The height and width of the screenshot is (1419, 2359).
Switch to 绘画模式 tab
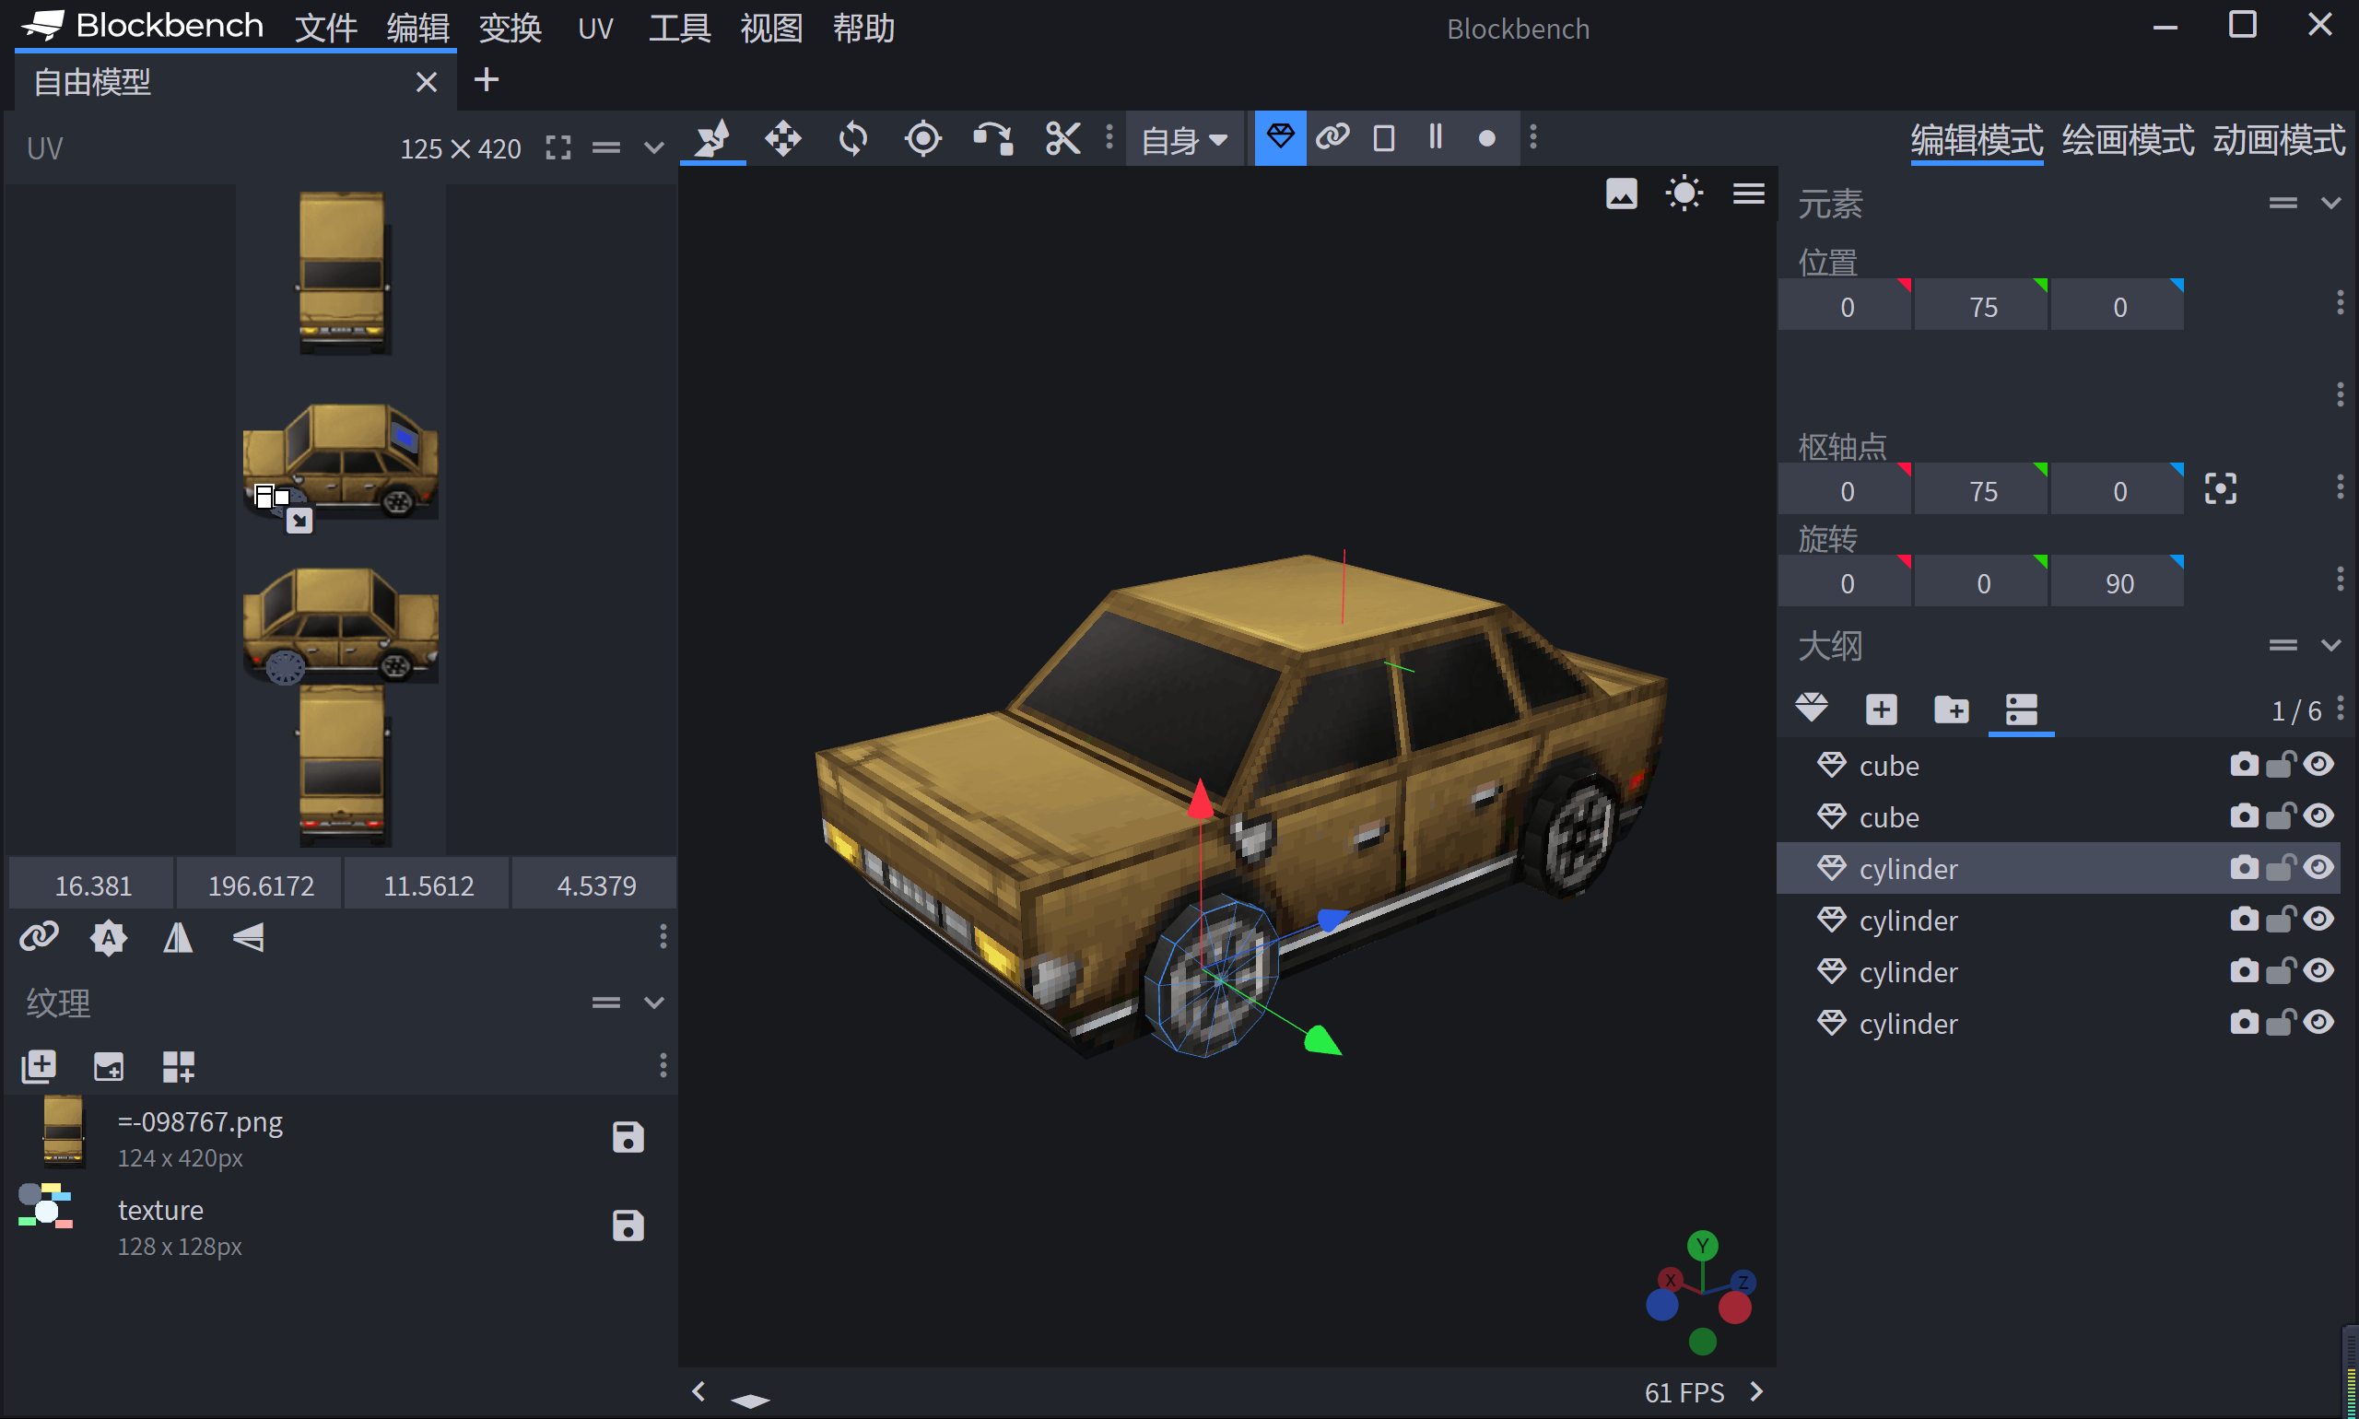[2128, 141]
